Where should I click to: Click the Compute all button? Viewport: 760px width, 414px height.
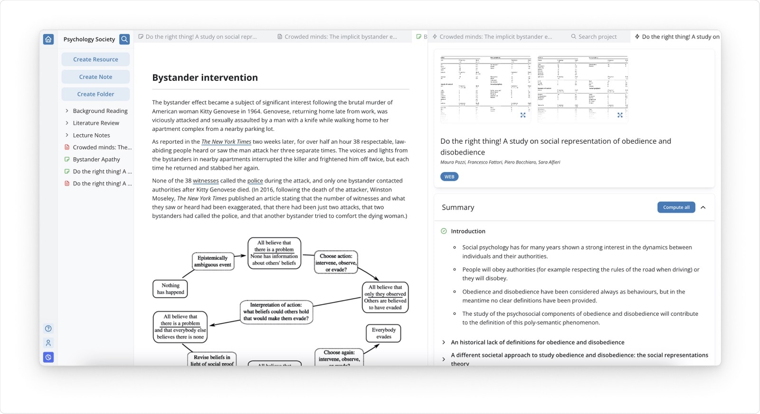(x=676, y=207)
